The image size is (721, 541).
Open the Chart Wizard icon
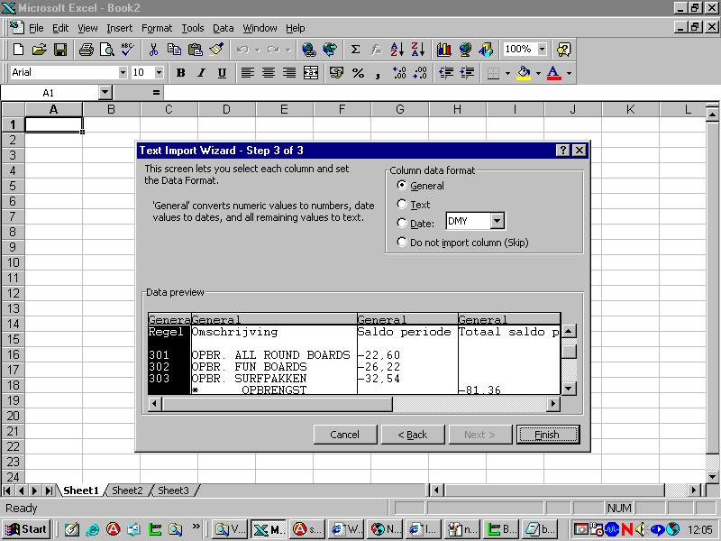coord(443,50)
